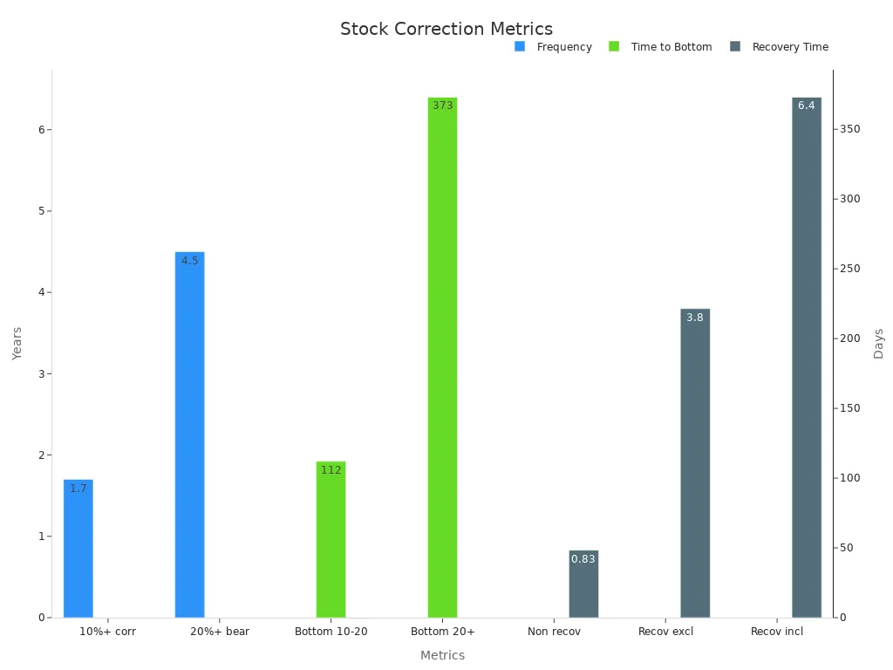Click the gray Recovery Time legend swatch

(735, 46)
